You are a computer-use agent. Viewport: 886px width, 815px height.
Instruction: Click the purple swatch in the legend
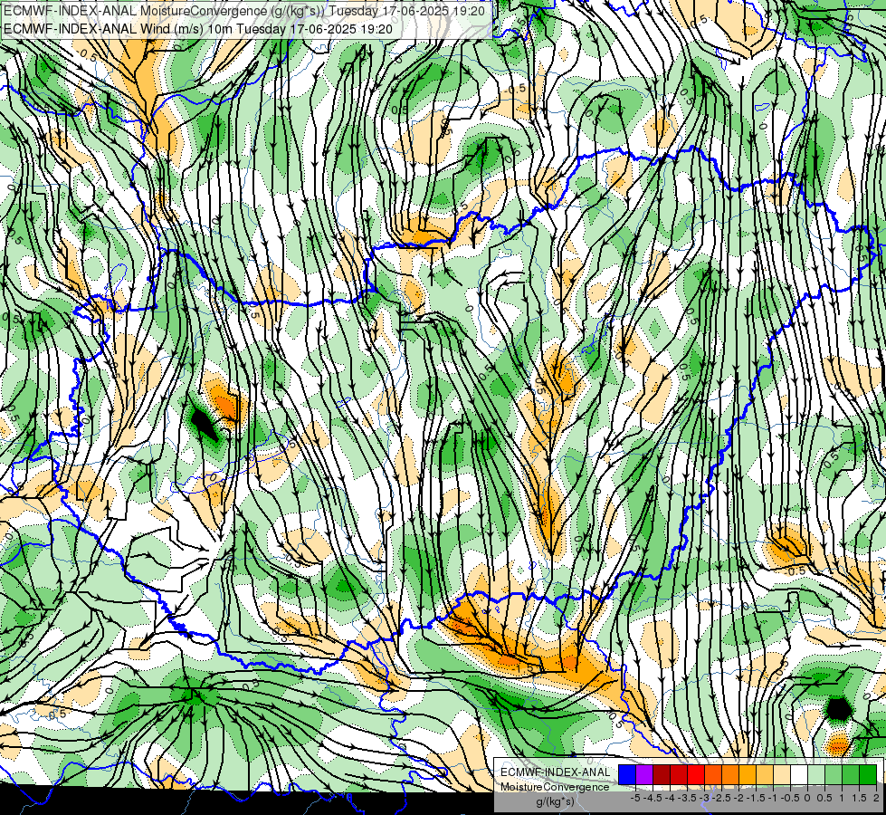pos(644,775)
